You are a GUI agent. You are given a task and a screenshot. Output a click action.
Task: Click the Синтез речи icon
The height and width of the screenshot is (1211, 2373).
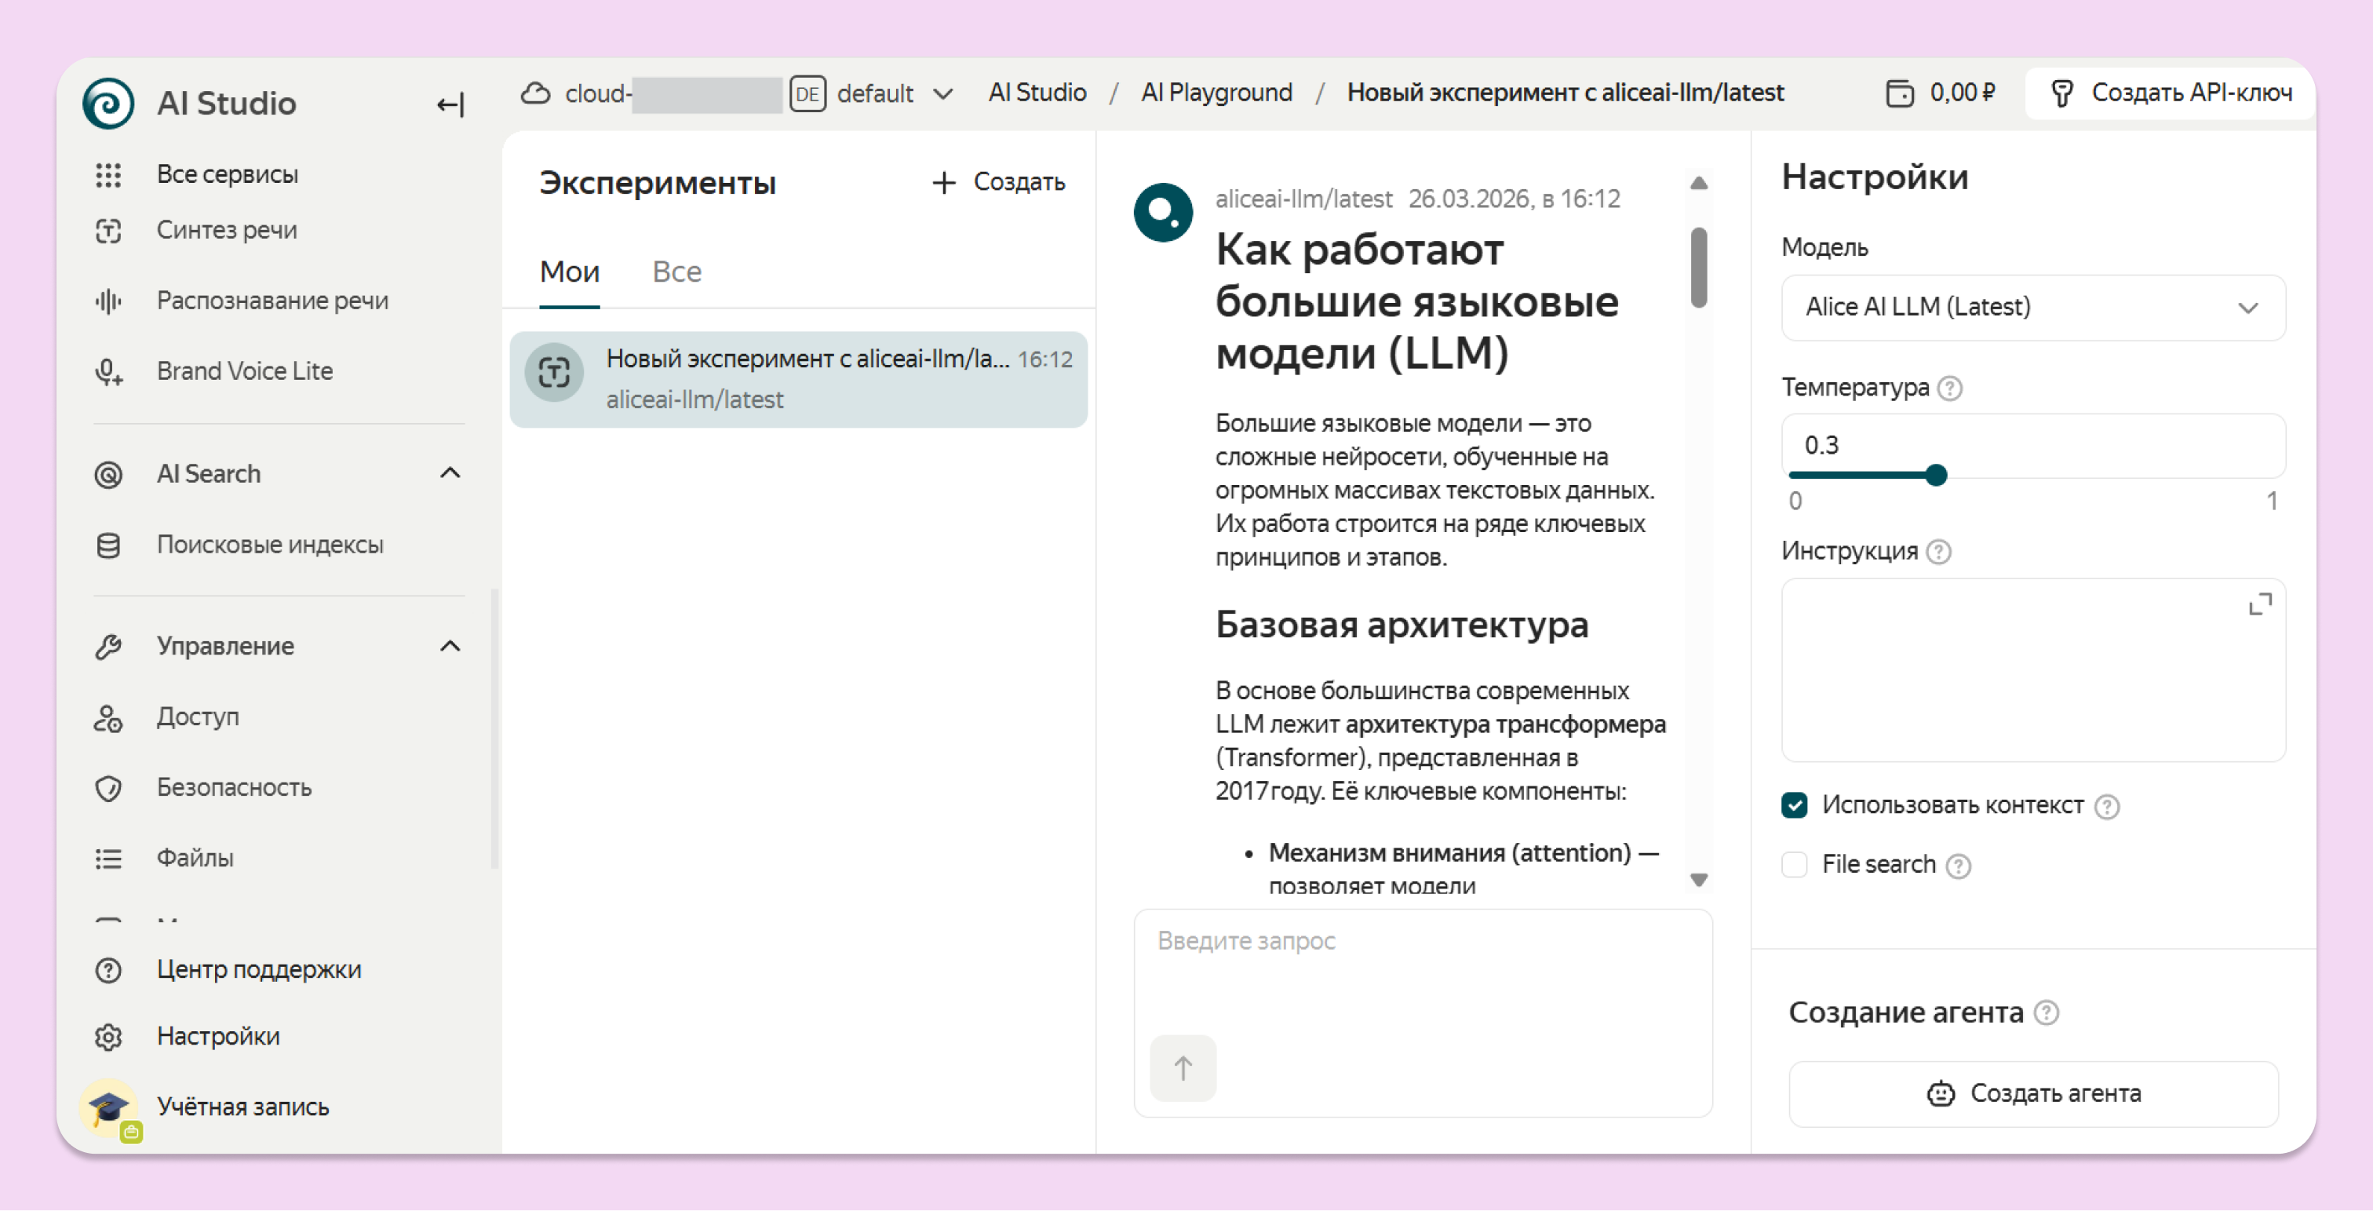(108, 231)
